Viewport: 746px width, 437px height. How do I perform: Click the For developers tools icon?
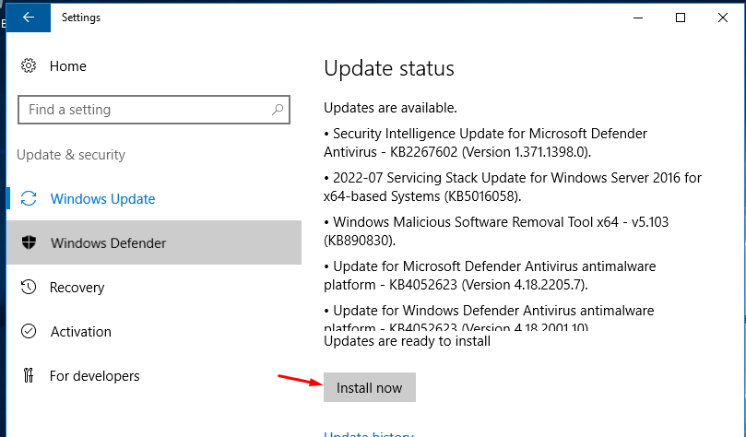tap(29, 376)
